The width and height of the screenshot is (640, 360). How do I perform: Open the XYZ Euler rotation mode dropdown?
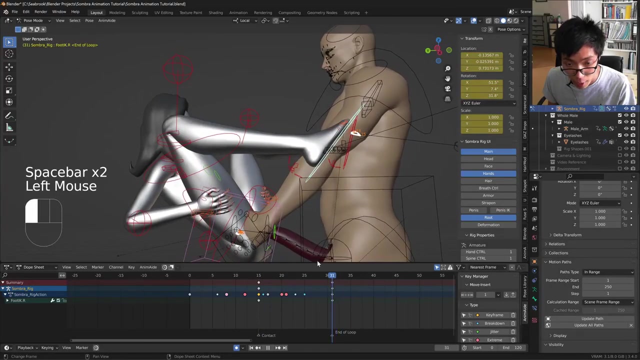click(488, 103)
